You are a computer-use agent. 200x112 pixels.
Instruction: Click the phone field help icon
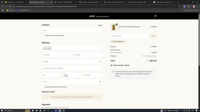click(x=100, y=82)
